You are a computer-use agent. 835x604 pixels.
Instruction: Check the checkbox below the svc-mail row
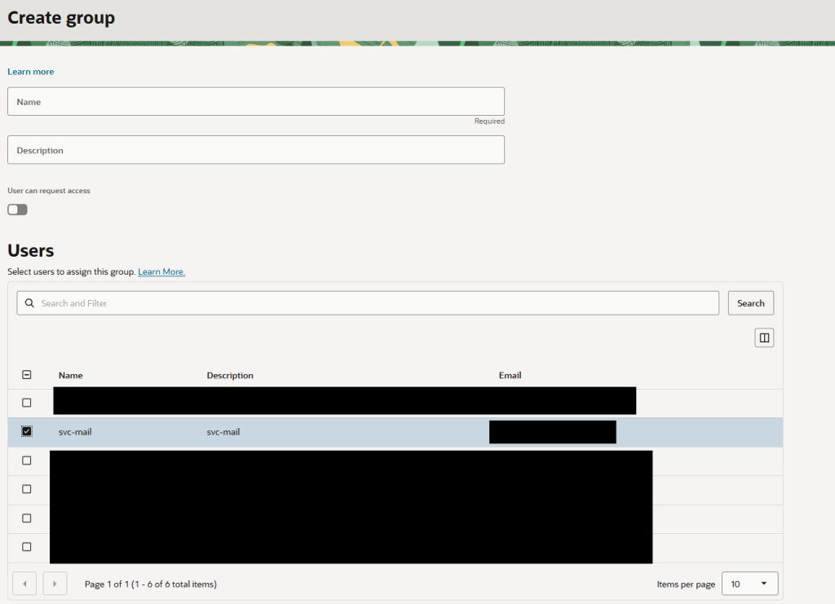tap(27, 461)
